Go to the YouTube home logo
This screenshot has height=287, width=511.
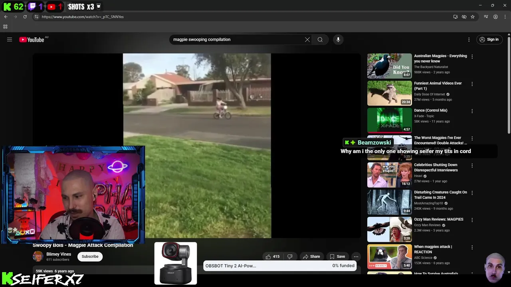coord(32,39)
